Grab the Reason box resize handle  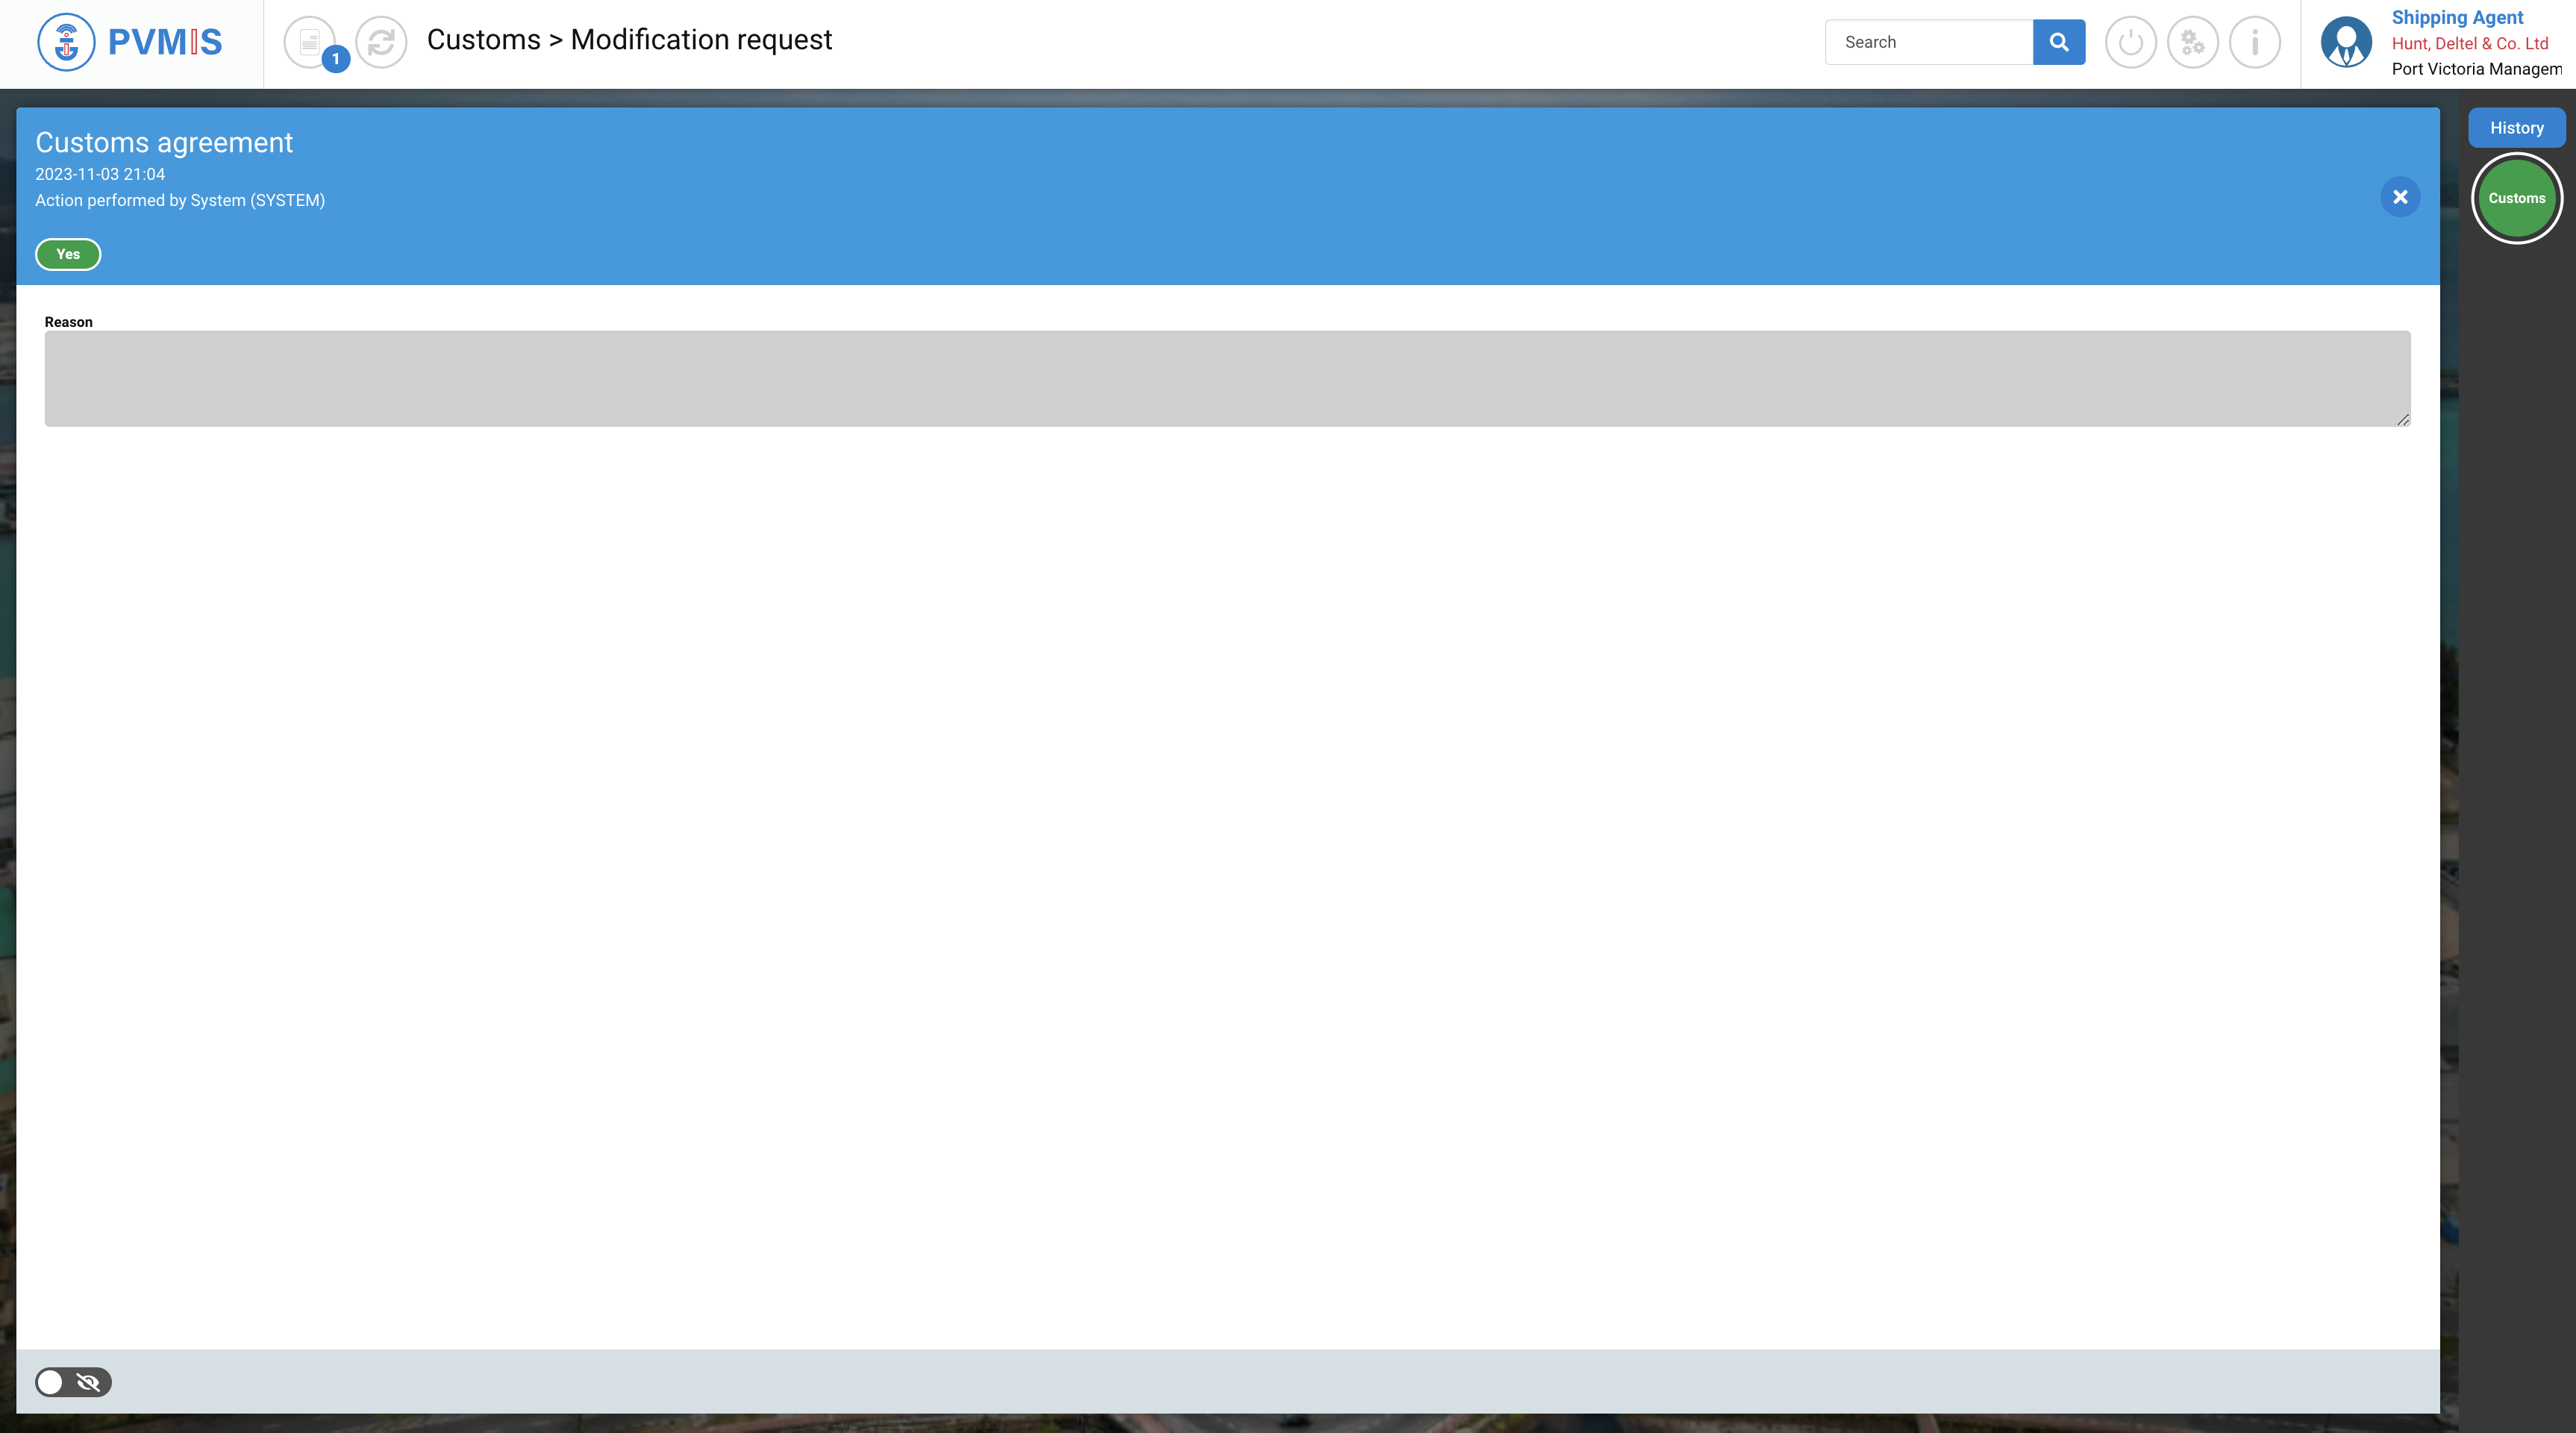(2403, 420)
